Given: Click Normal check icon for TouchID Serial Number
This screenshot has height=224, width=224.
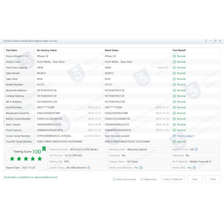Looking at the screenshot, I should [174, 142].
